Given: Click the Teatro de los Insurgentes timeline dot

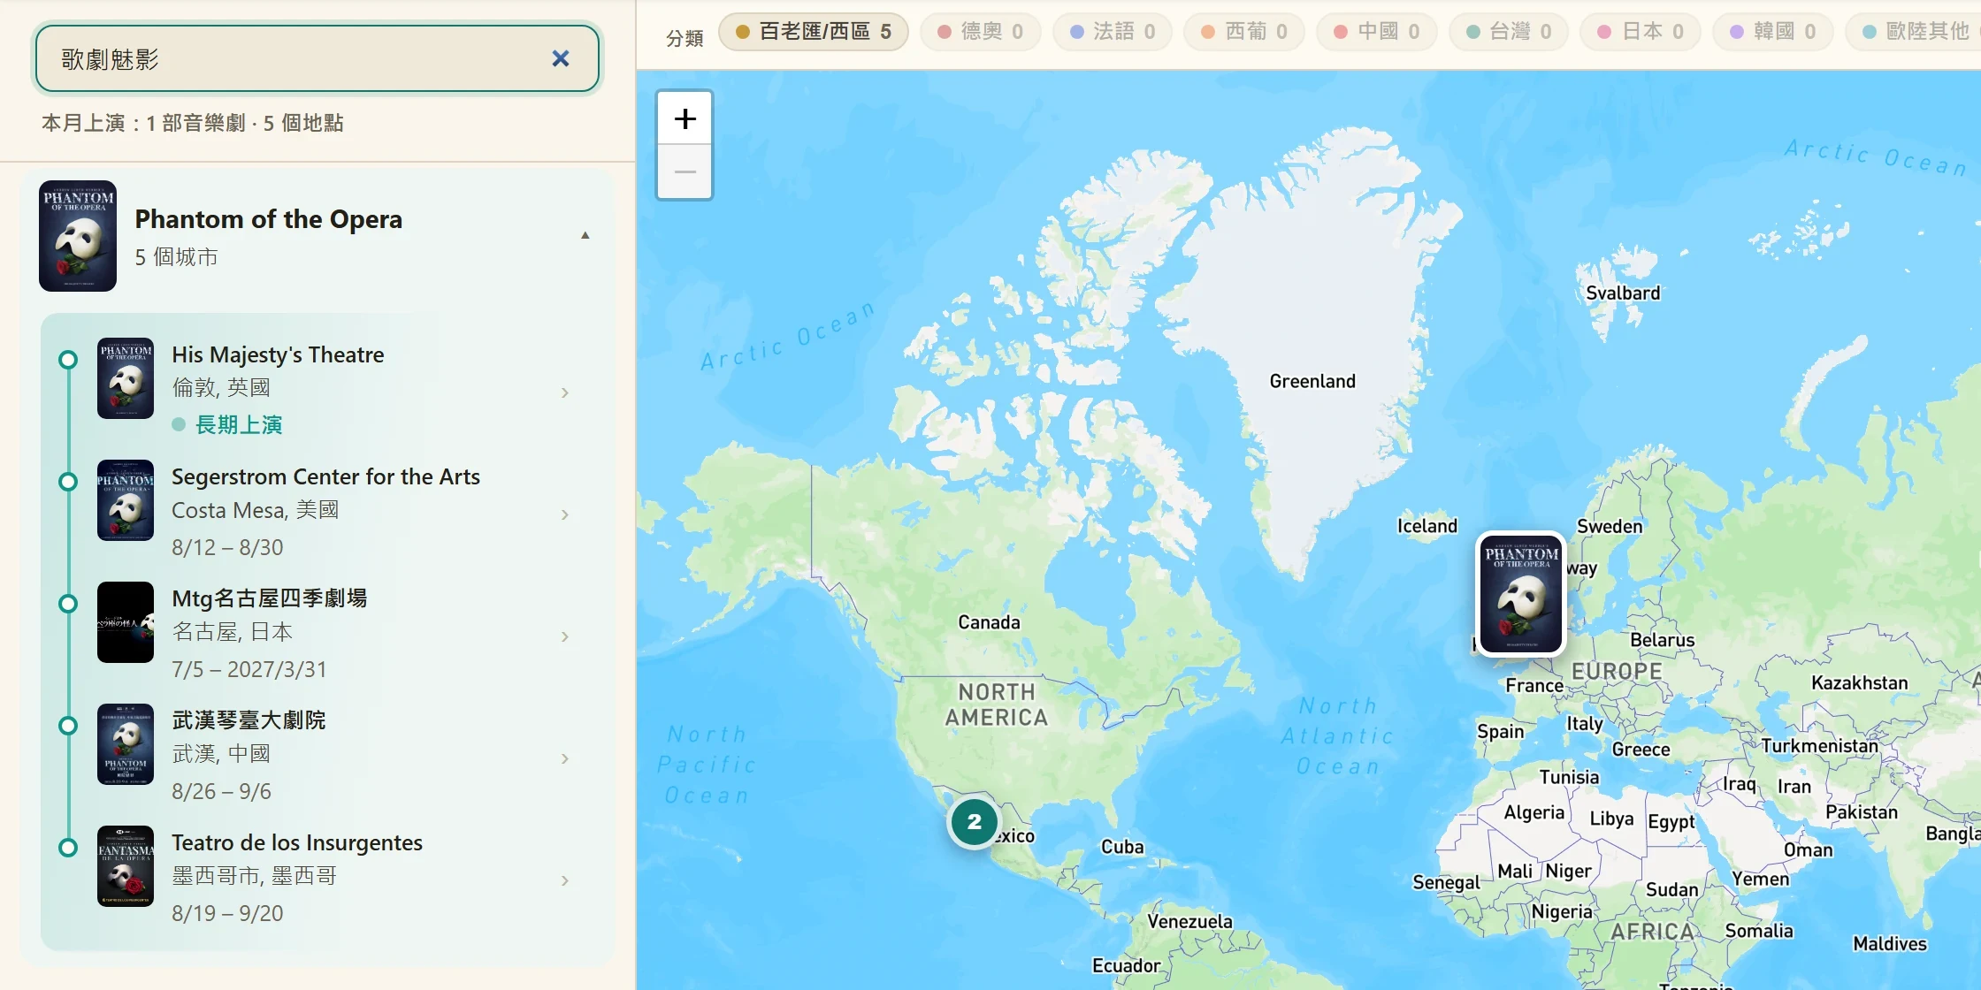Looking at the screenshot, I should tap(68, 848).
